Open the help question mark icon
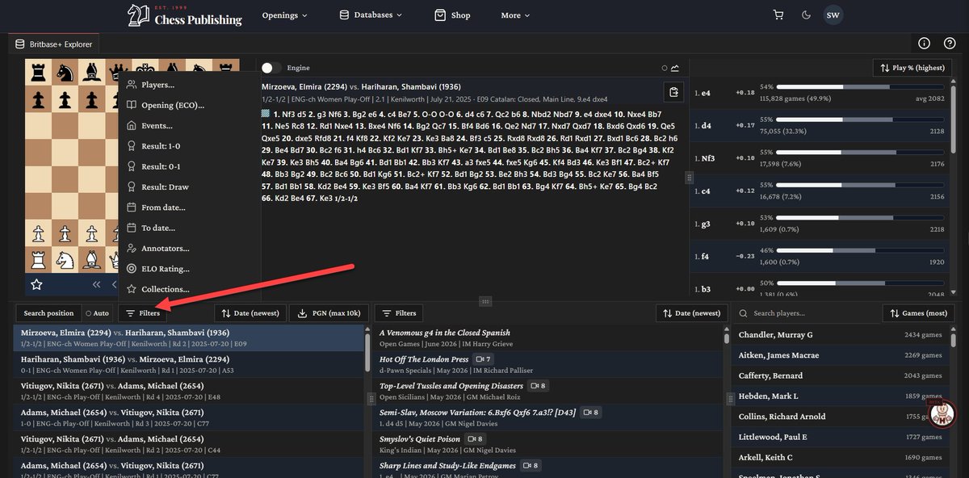969x478 pixels. click(950, 44)
